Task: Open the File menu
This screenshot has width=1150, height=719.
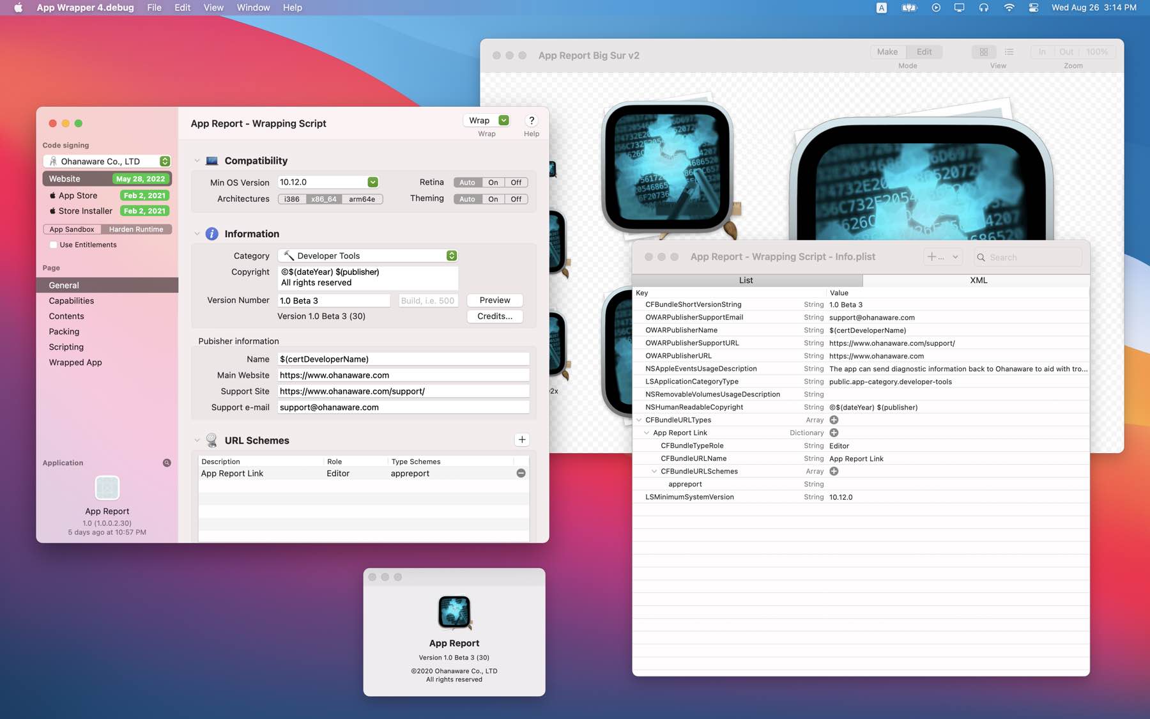Action: 154,8
